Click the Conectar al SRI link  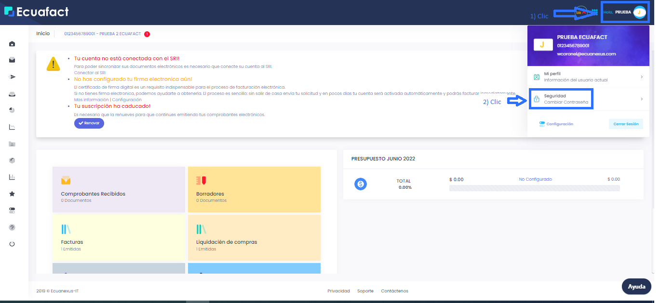(x=90, y=73)
